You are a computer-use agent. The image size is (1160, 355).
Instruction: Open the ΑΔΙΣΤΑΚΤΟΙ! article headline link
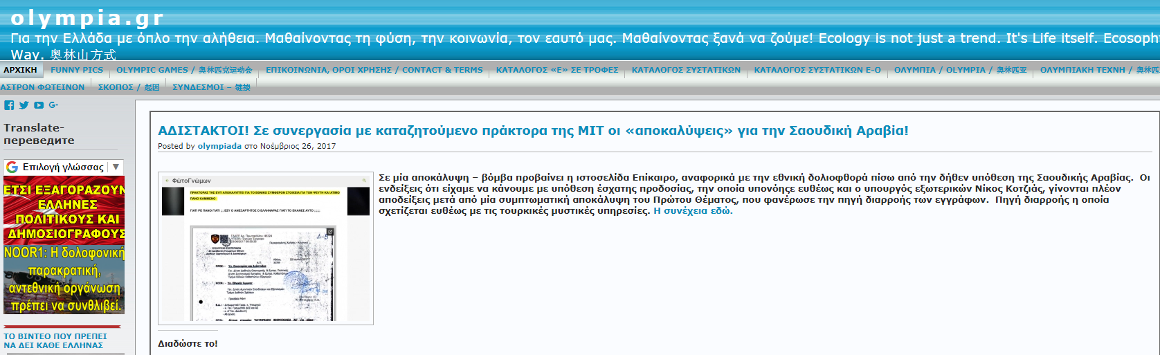533,130
